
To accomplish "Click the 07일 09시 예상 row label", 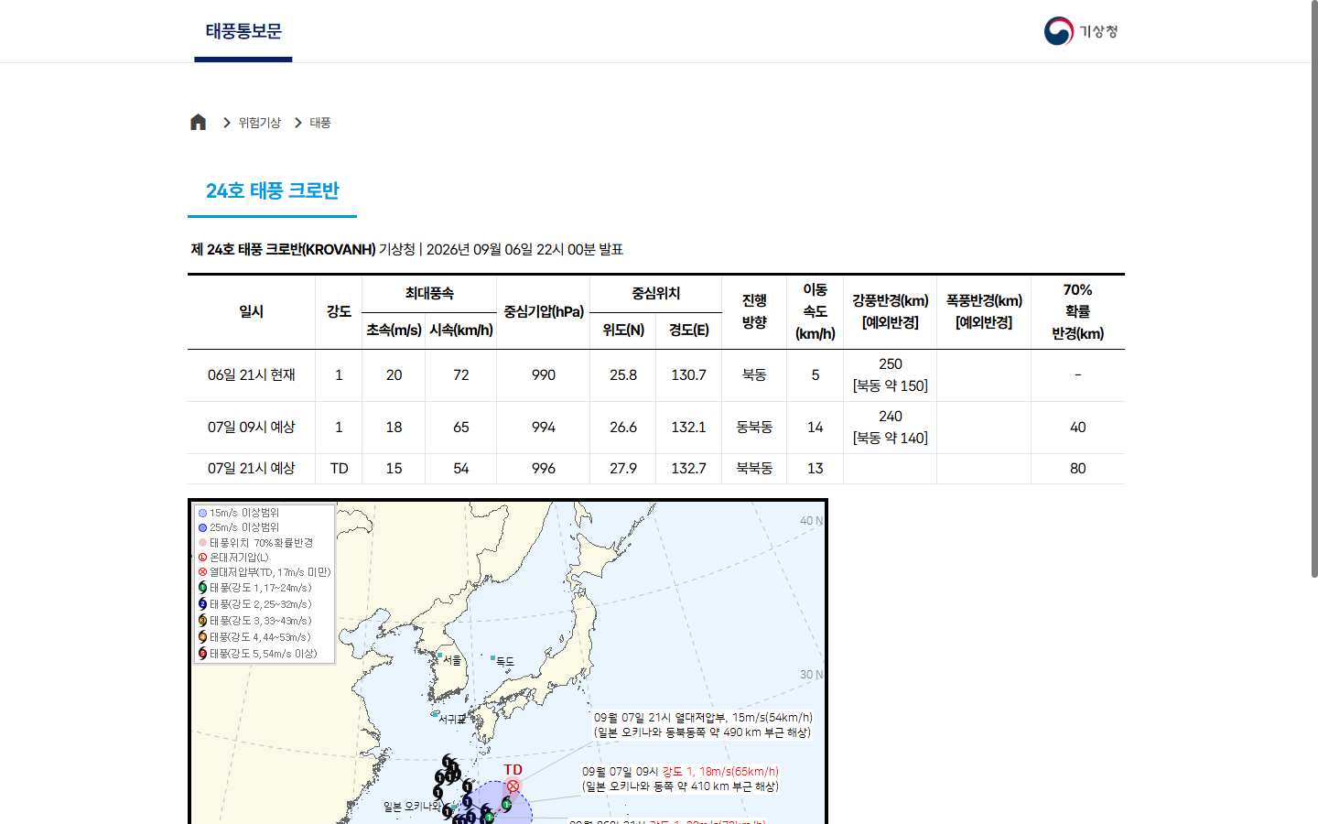I will [x=252, y=428].
